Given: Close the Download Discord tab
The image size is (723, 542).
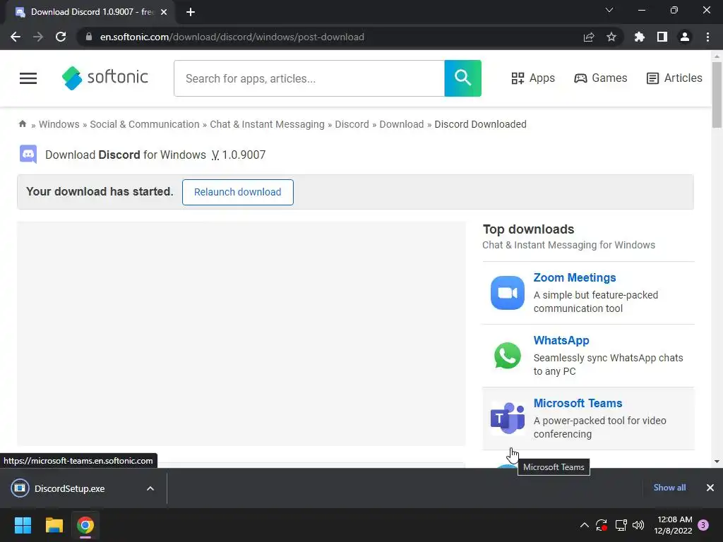Looking at the screenshot, I should (164, 12).
